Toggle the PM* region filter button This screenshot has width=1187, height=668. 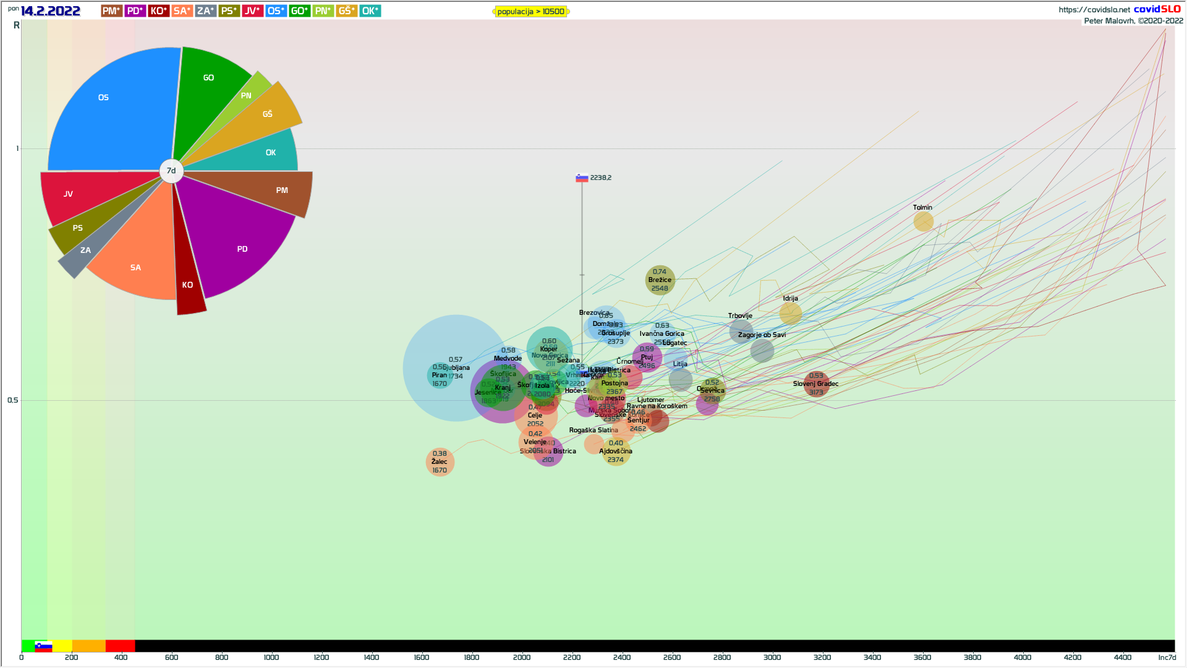click(x=111, y=11)
